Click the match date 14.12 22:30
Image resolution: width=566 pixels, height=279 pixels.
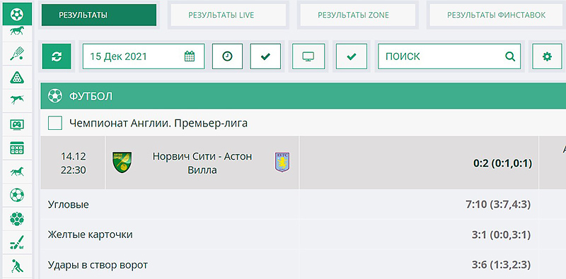74,163
